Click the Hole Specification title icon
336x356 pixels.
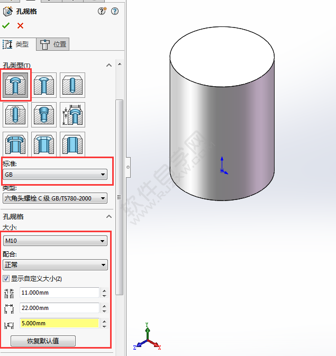[x=8, y=11]
